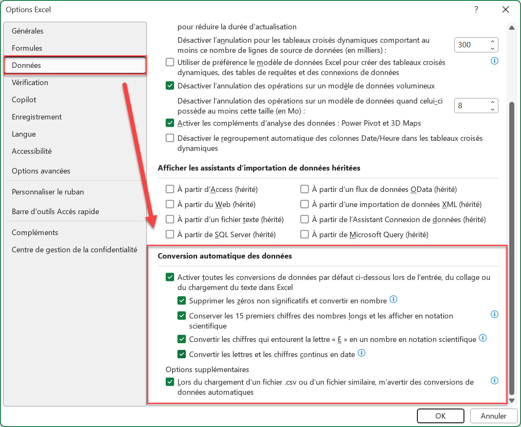Click scrollbar down arrow at bottom right
Viewport: 521px width, 427px height.
pos(512,401)
